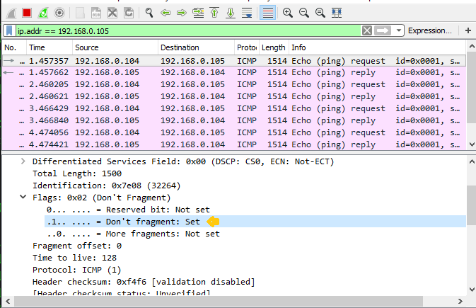This screenshot has width=476, height=308.
Task: Select Identification: 0x7e08 field
Action: [107, 186]
